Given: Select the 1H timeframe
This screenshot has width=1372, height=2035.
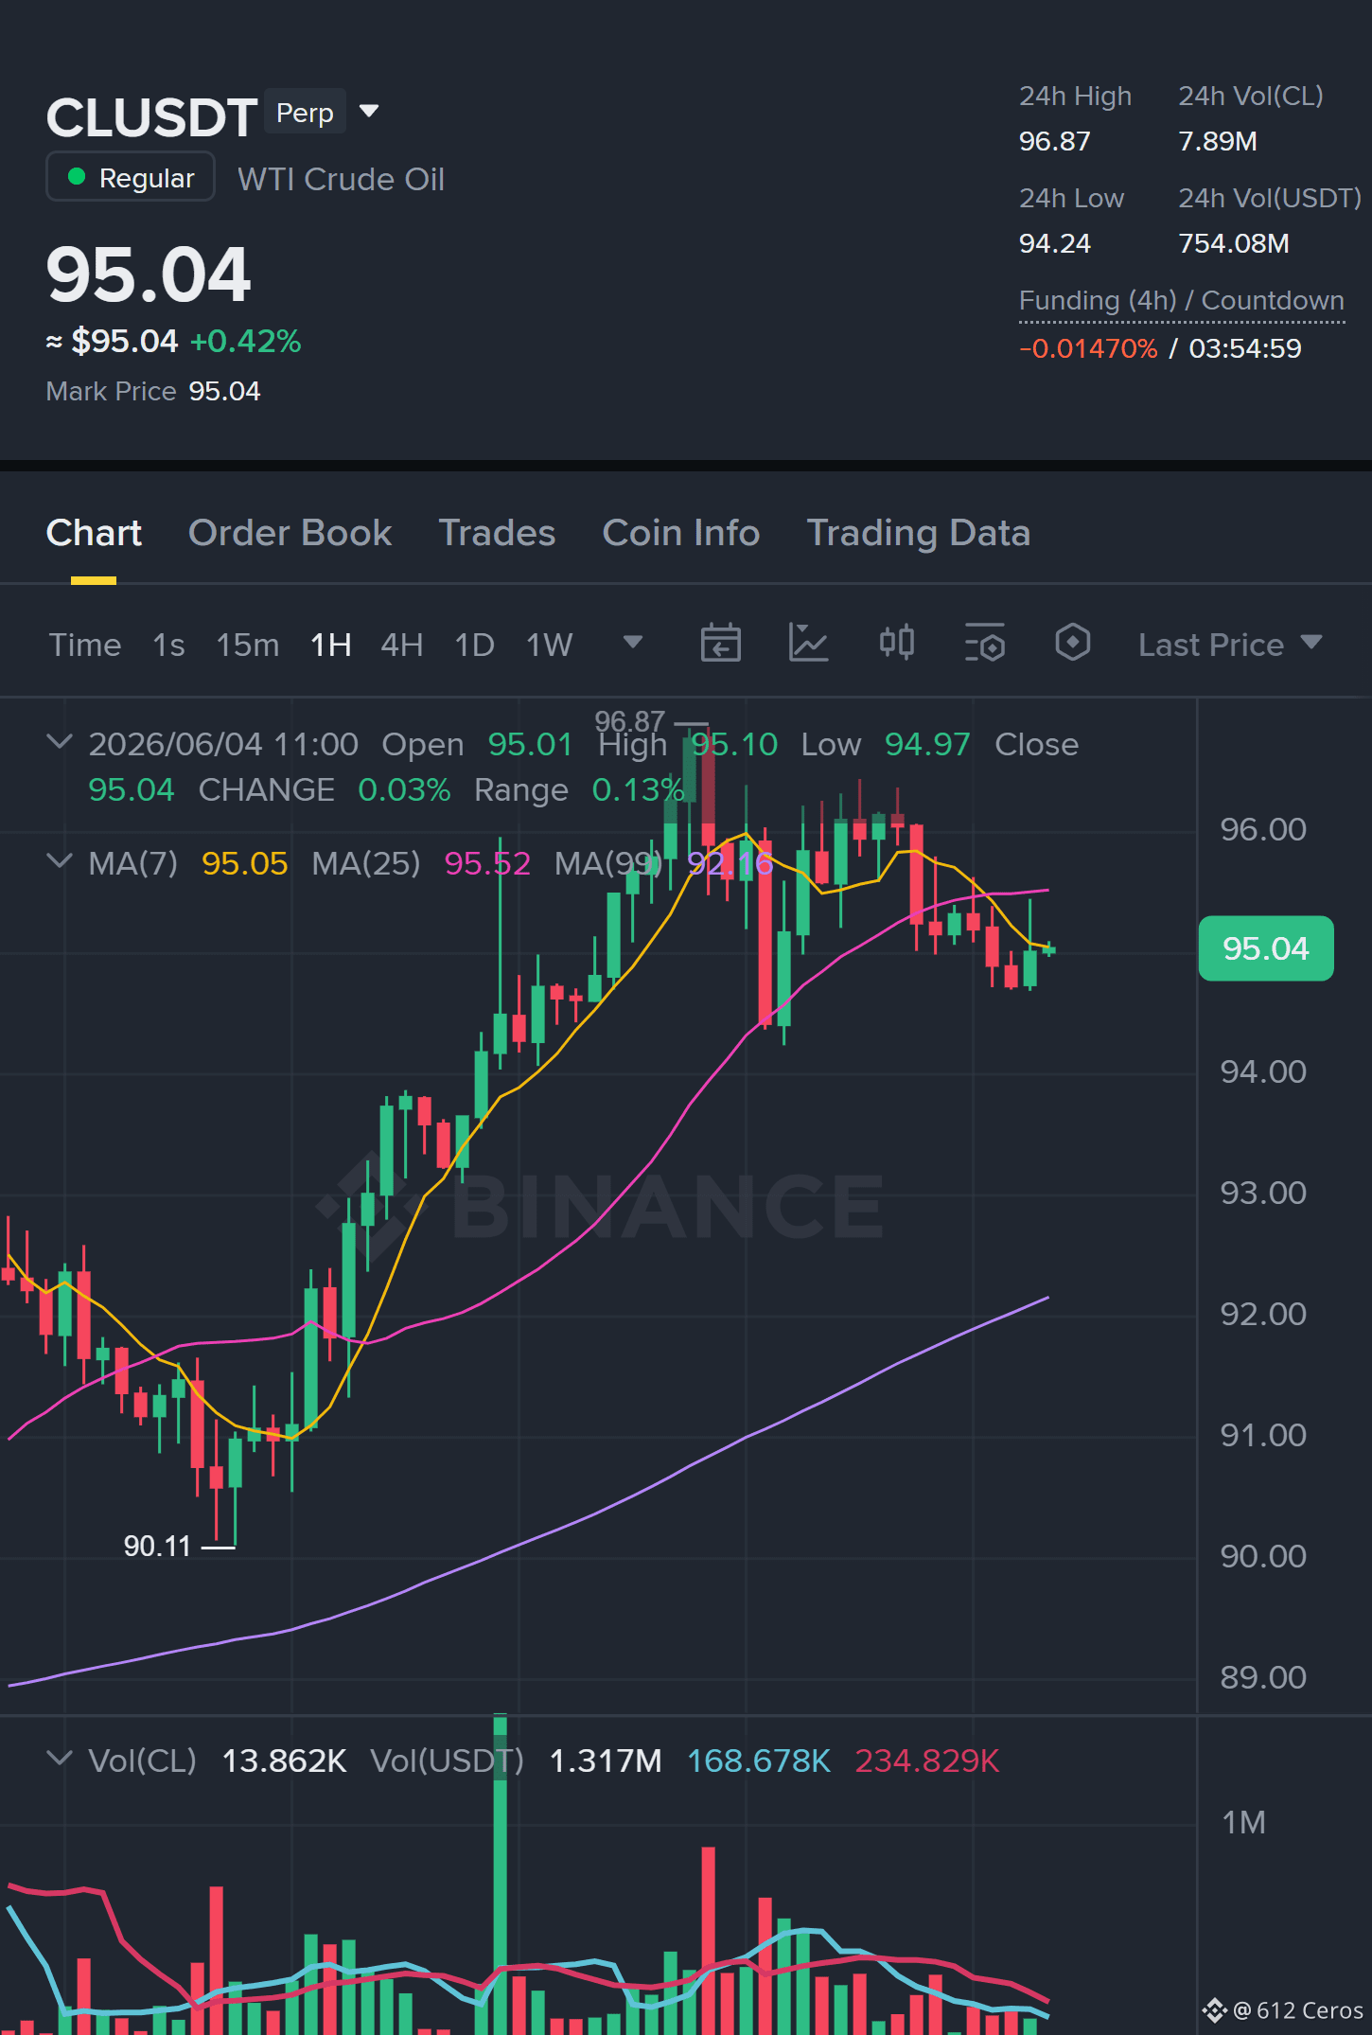Looking at the screenshot, I should (331, 645).
